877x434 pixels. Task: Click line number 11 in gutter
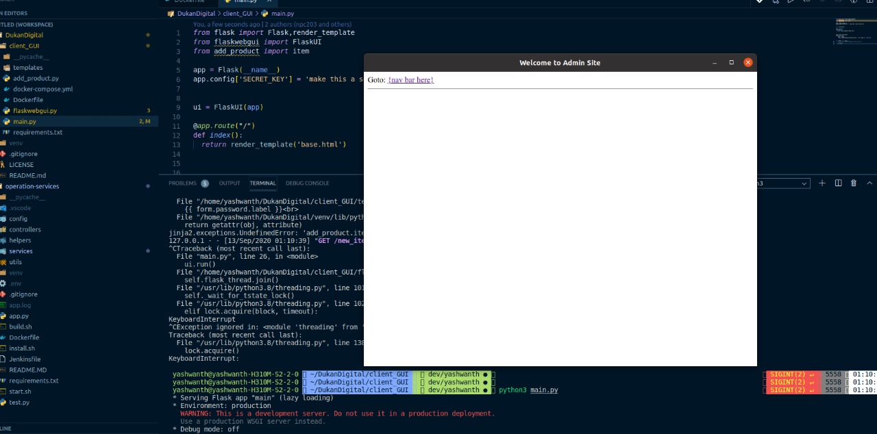pos(177,126)
